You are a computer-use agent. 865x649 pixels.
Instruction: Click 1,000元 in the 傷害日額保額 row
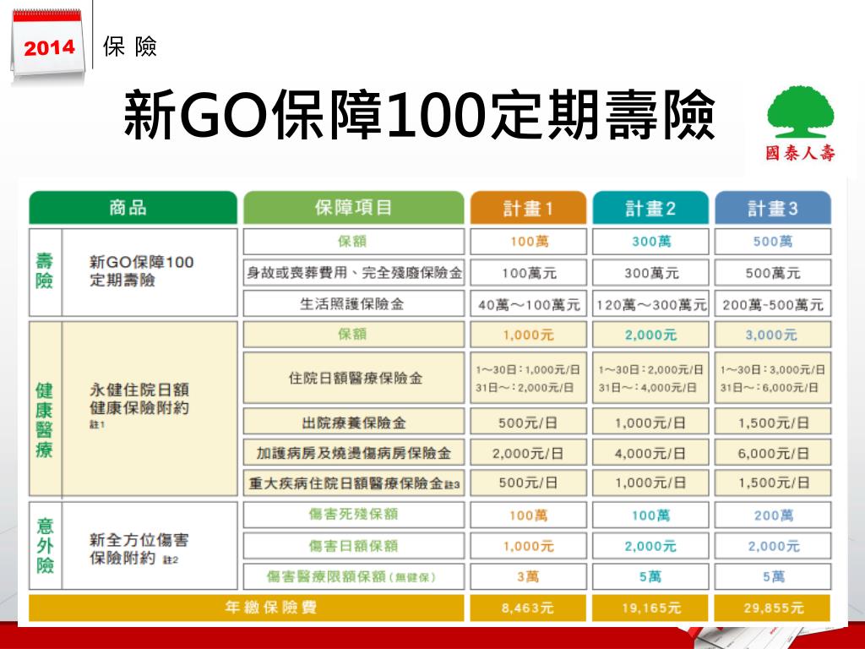[x=528, y=546]
